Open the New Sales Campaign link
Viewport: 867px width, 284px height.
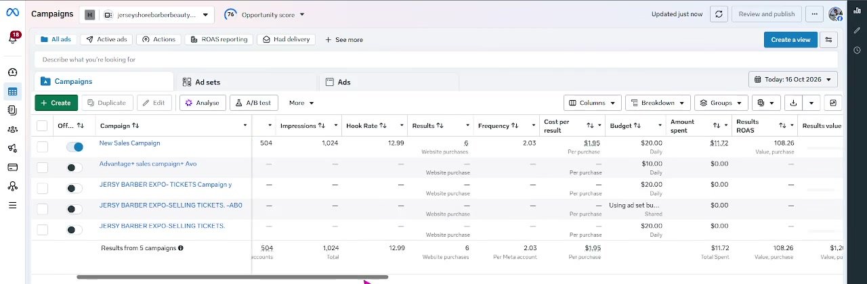click(x=129, y=143)
